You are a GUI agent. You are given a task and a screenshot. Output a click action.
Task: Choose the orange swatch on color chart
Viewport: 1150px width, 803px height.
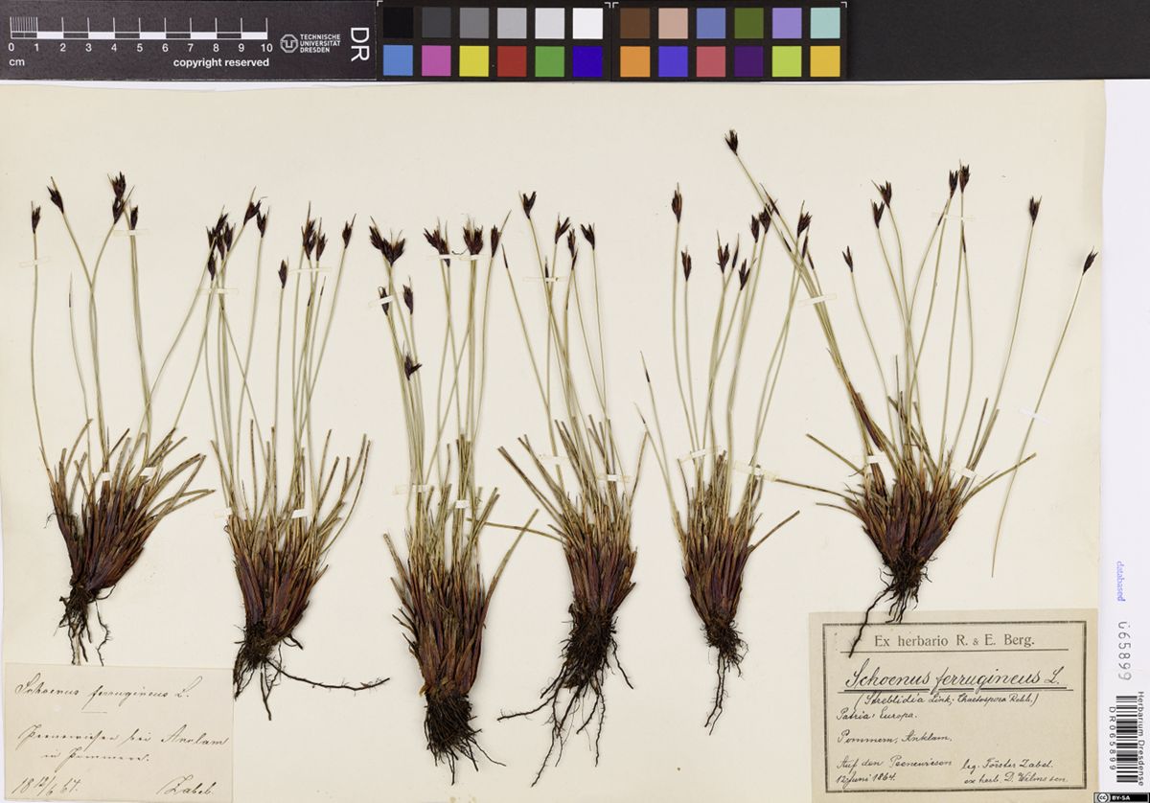[634, 60]
